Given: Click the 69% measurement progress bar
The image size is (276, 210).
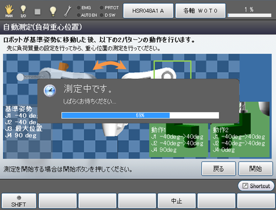Looking at the screenshot, I should point(140,115).
